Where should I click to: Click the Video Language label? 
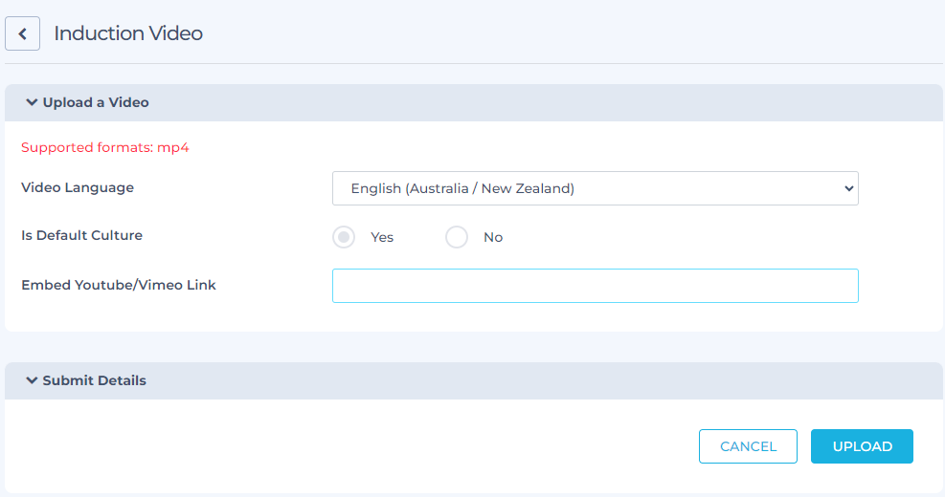pos(78,187)
